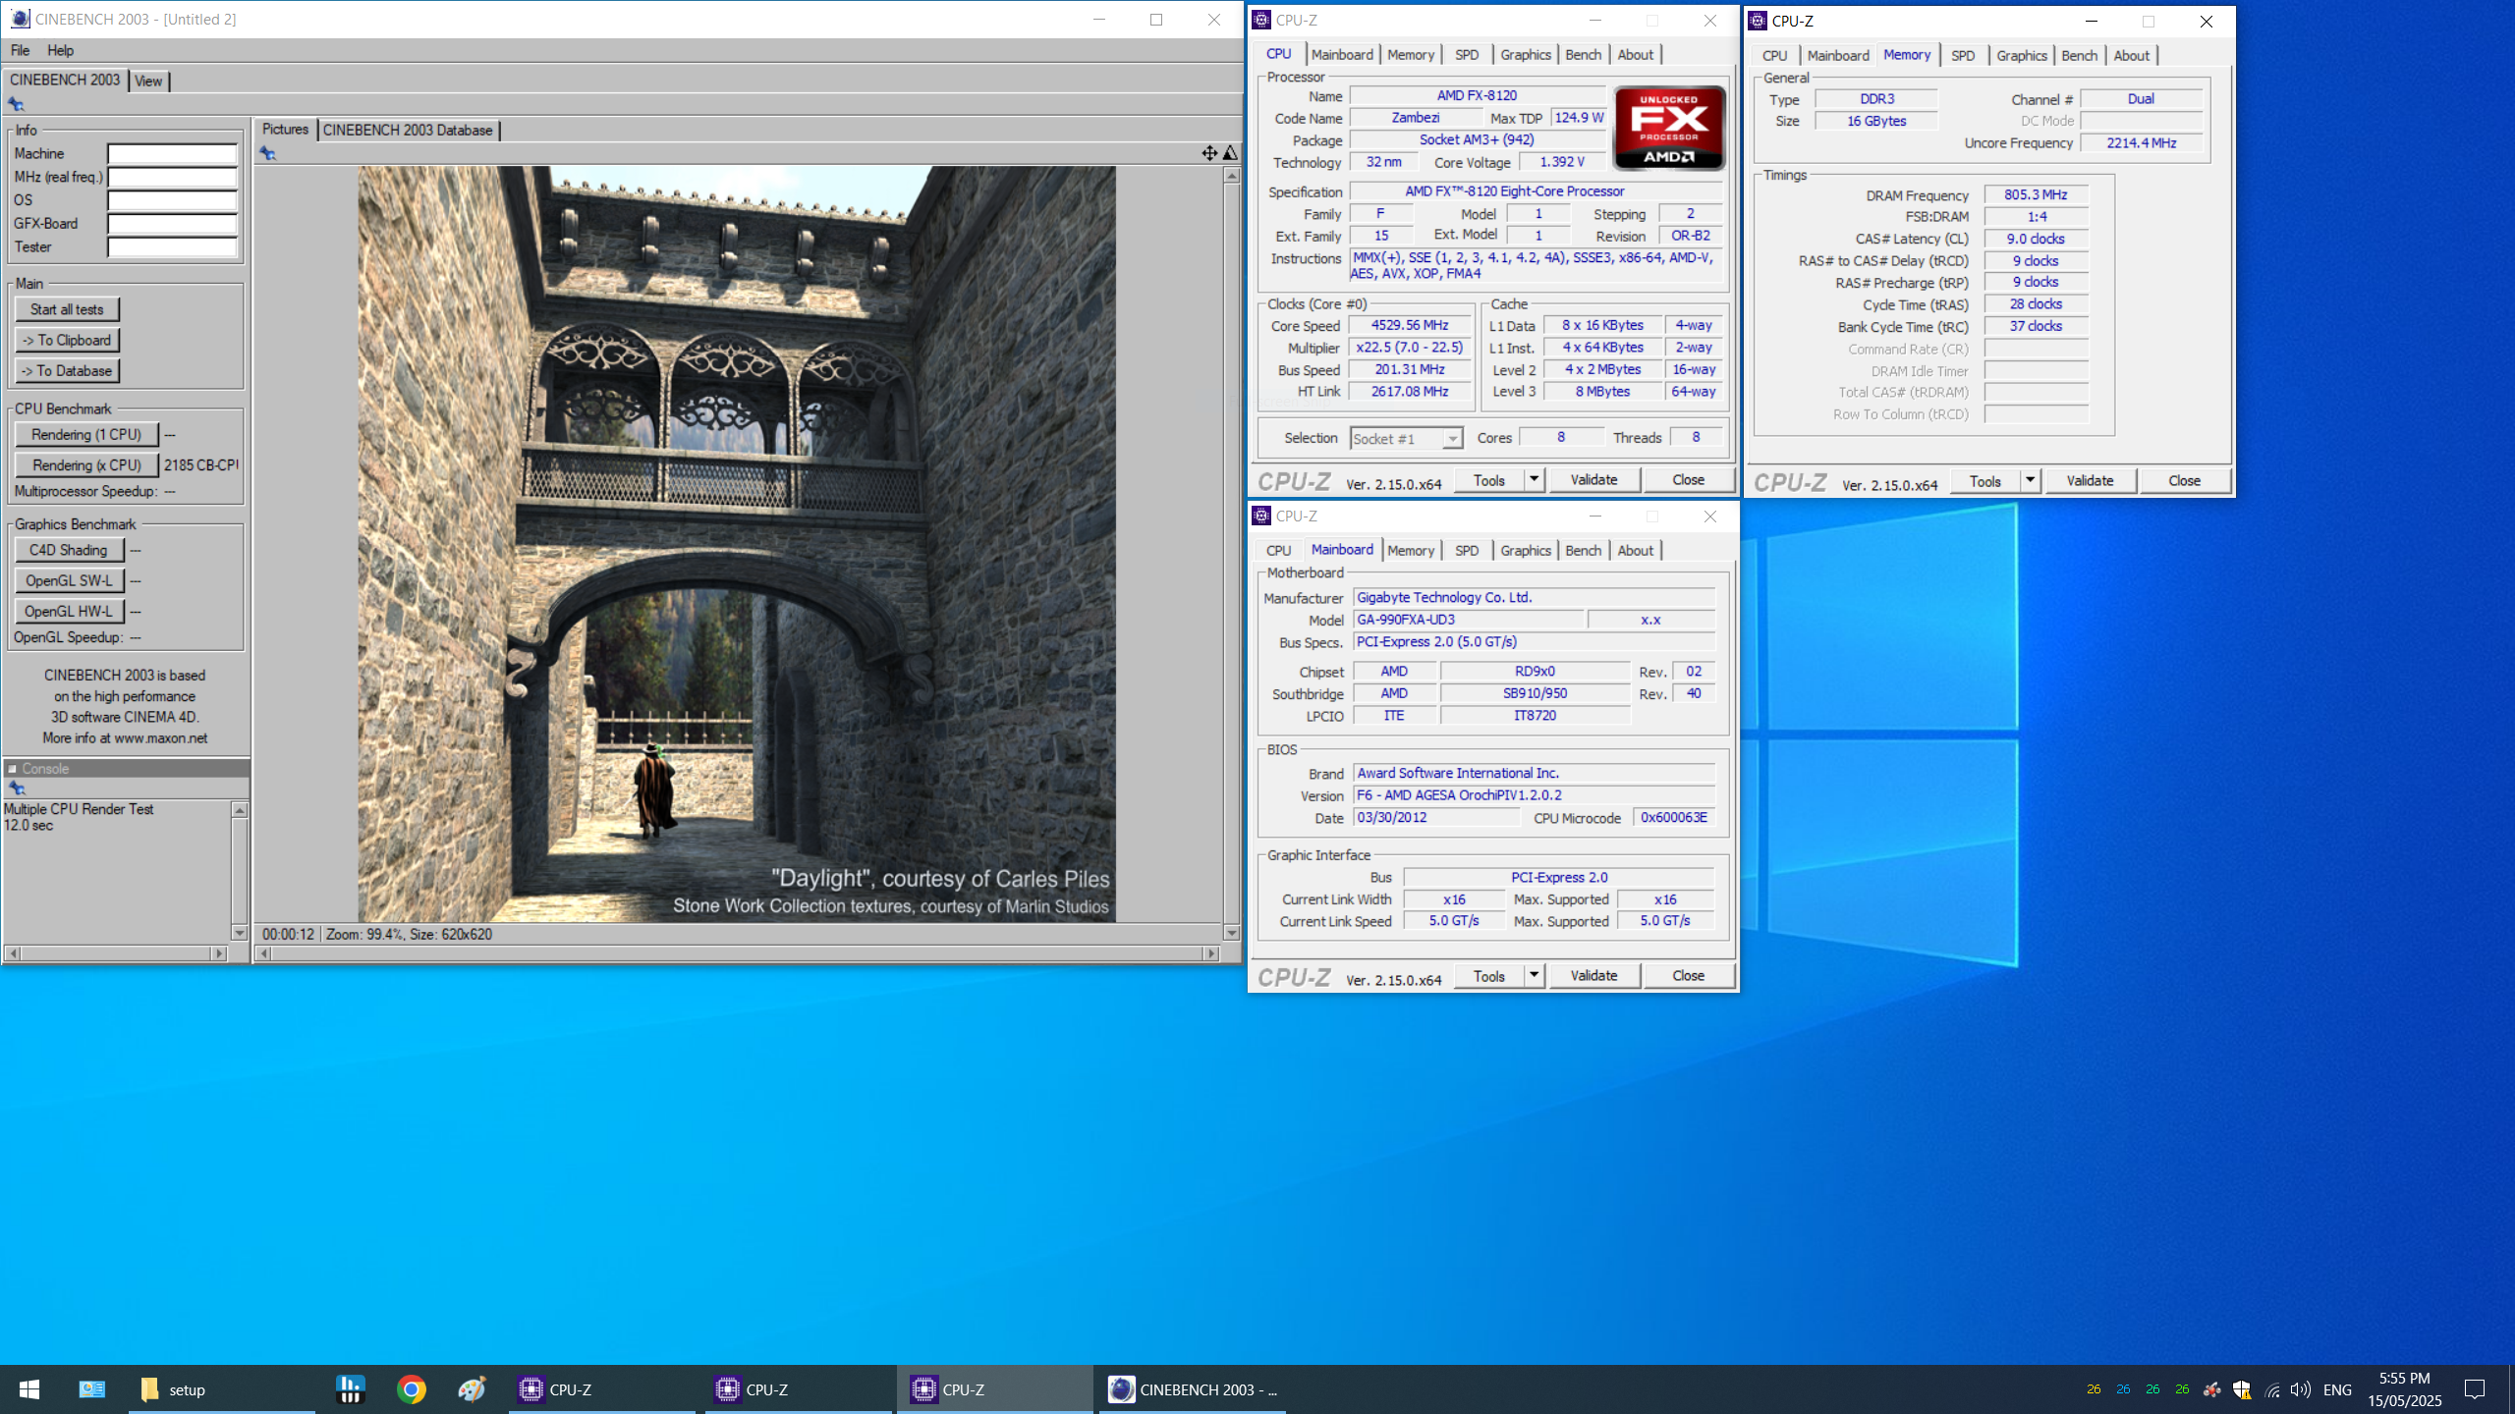2515x1414 pixels.
Task: Open the blue bars app in taskbar
Action: point(350,1389)
